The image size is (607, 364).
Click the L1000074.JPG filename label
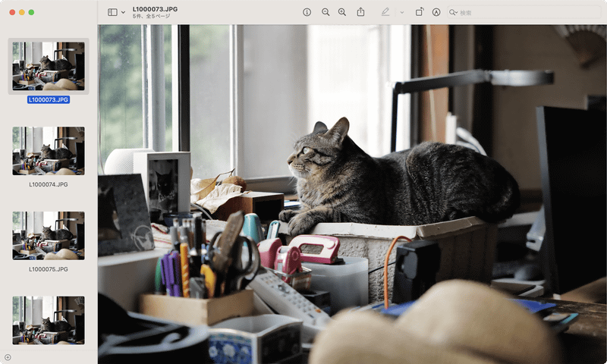(x=49, y=184)
